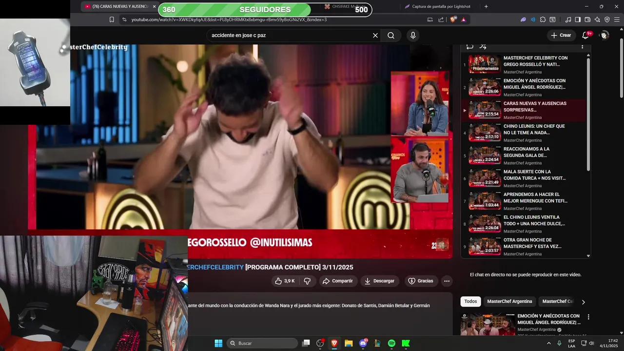Open the purple ghost extension

(523, 19)
